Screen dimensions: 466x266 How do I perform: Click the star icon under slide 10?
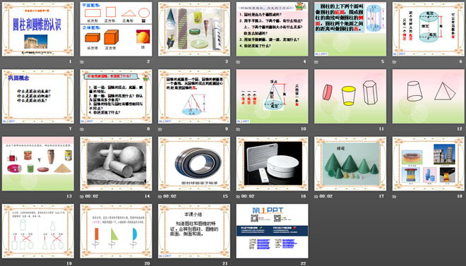coord(238,129)
